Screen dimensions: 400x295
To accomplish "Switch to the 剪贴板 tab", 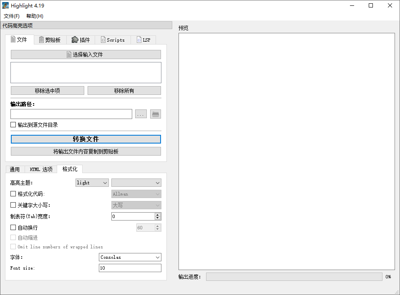I will point(50,40).
